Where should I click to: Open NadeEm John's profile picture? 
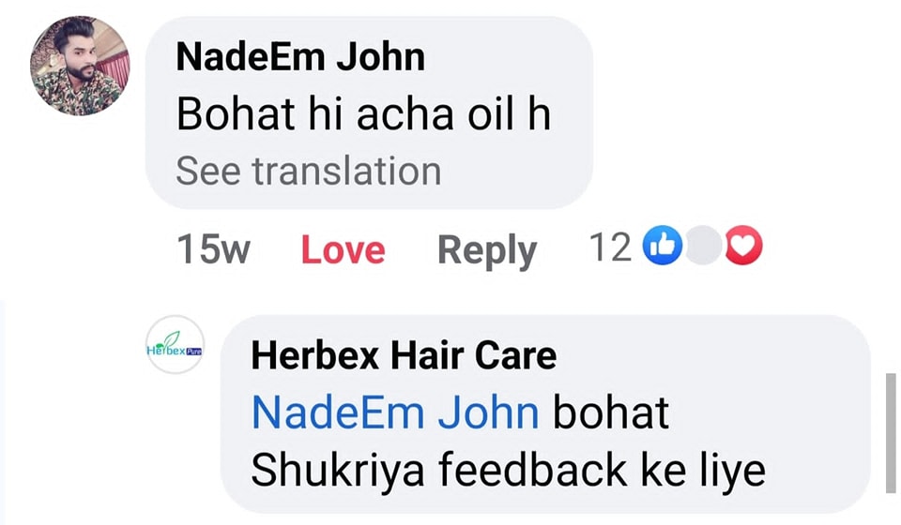pyautogui.click(x=80, y=66)
